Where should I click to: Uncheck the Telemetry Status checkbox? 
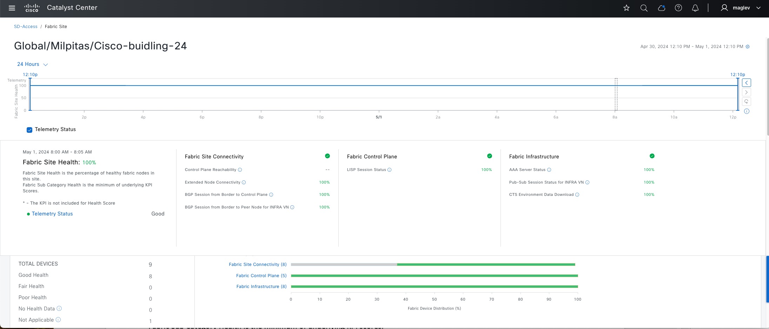click(x=29, y=130)
